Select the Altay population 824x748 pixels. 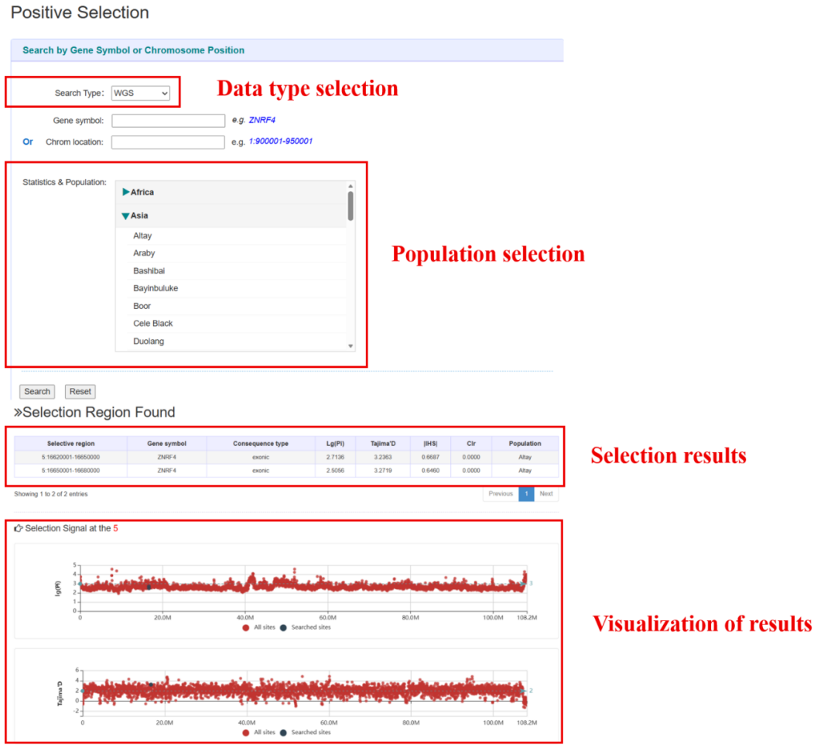(x=143, y=235)
